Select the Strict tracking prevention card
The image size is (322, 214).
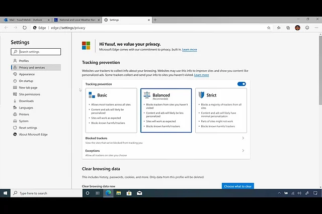(x=221, y=111)
